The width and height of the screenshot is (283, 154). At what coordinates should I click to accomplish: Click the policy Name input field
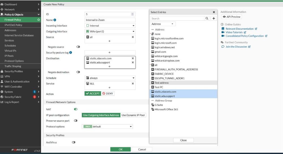click(110, 20)
